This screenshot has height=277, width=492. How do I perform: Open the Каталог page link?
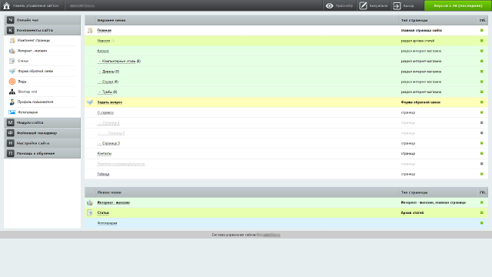[103, 51]
